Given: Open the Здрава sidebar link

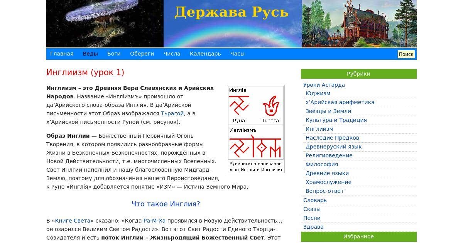Looking at the screenshot, I should coord(313,227).
